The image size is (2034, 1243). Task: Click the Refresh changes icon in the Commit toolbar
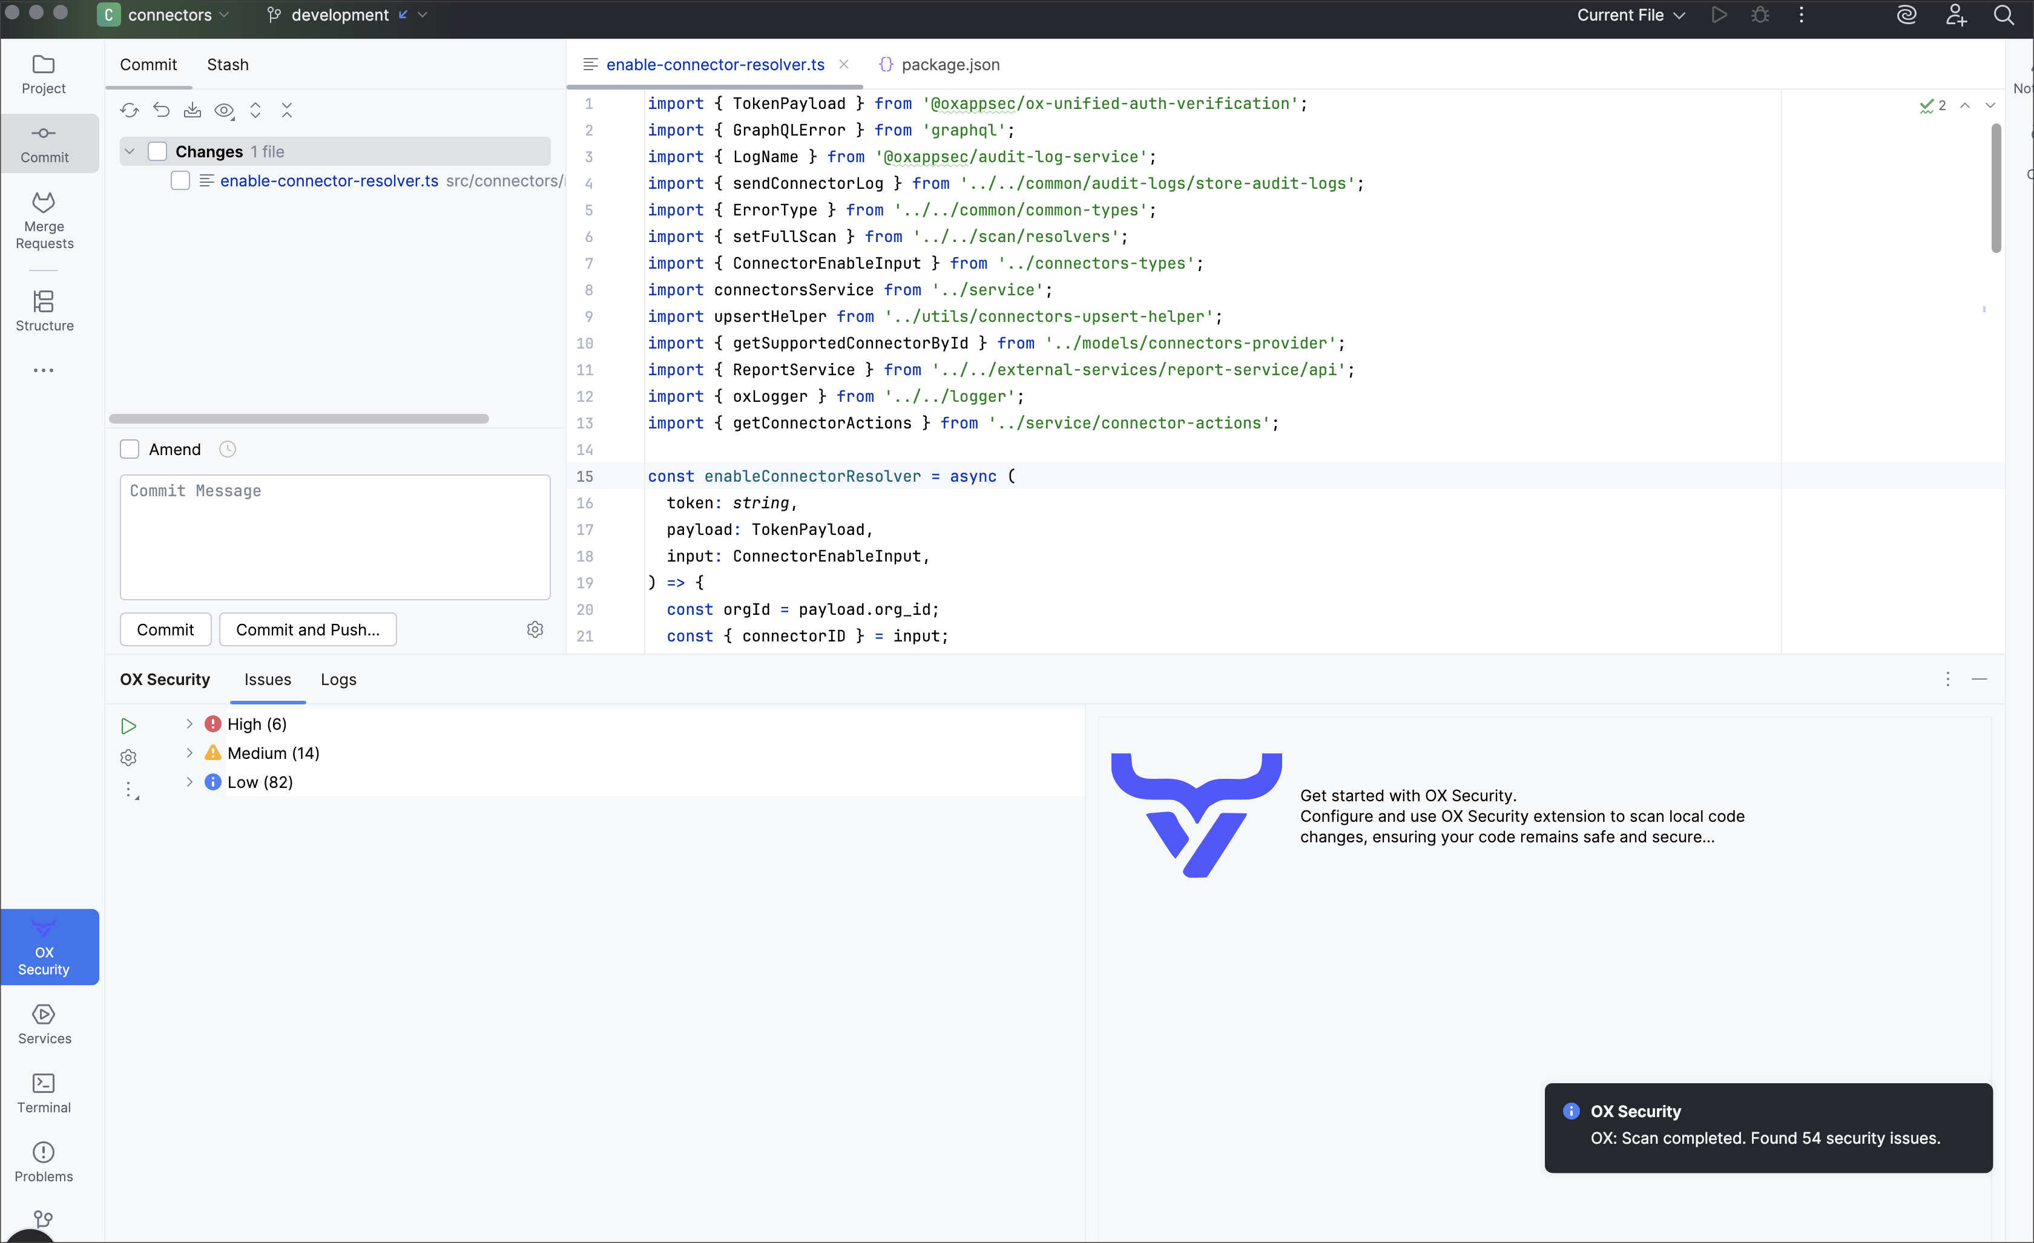(130, 110)
